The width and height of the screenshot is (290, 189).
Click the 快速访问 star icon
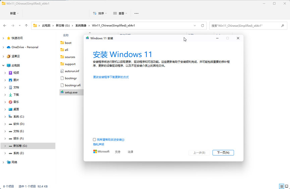coord(8,38)
